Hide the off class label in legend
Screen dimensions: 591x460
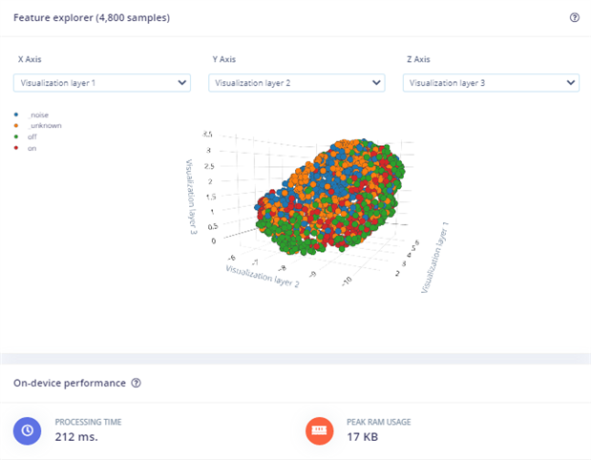[32, 136]
